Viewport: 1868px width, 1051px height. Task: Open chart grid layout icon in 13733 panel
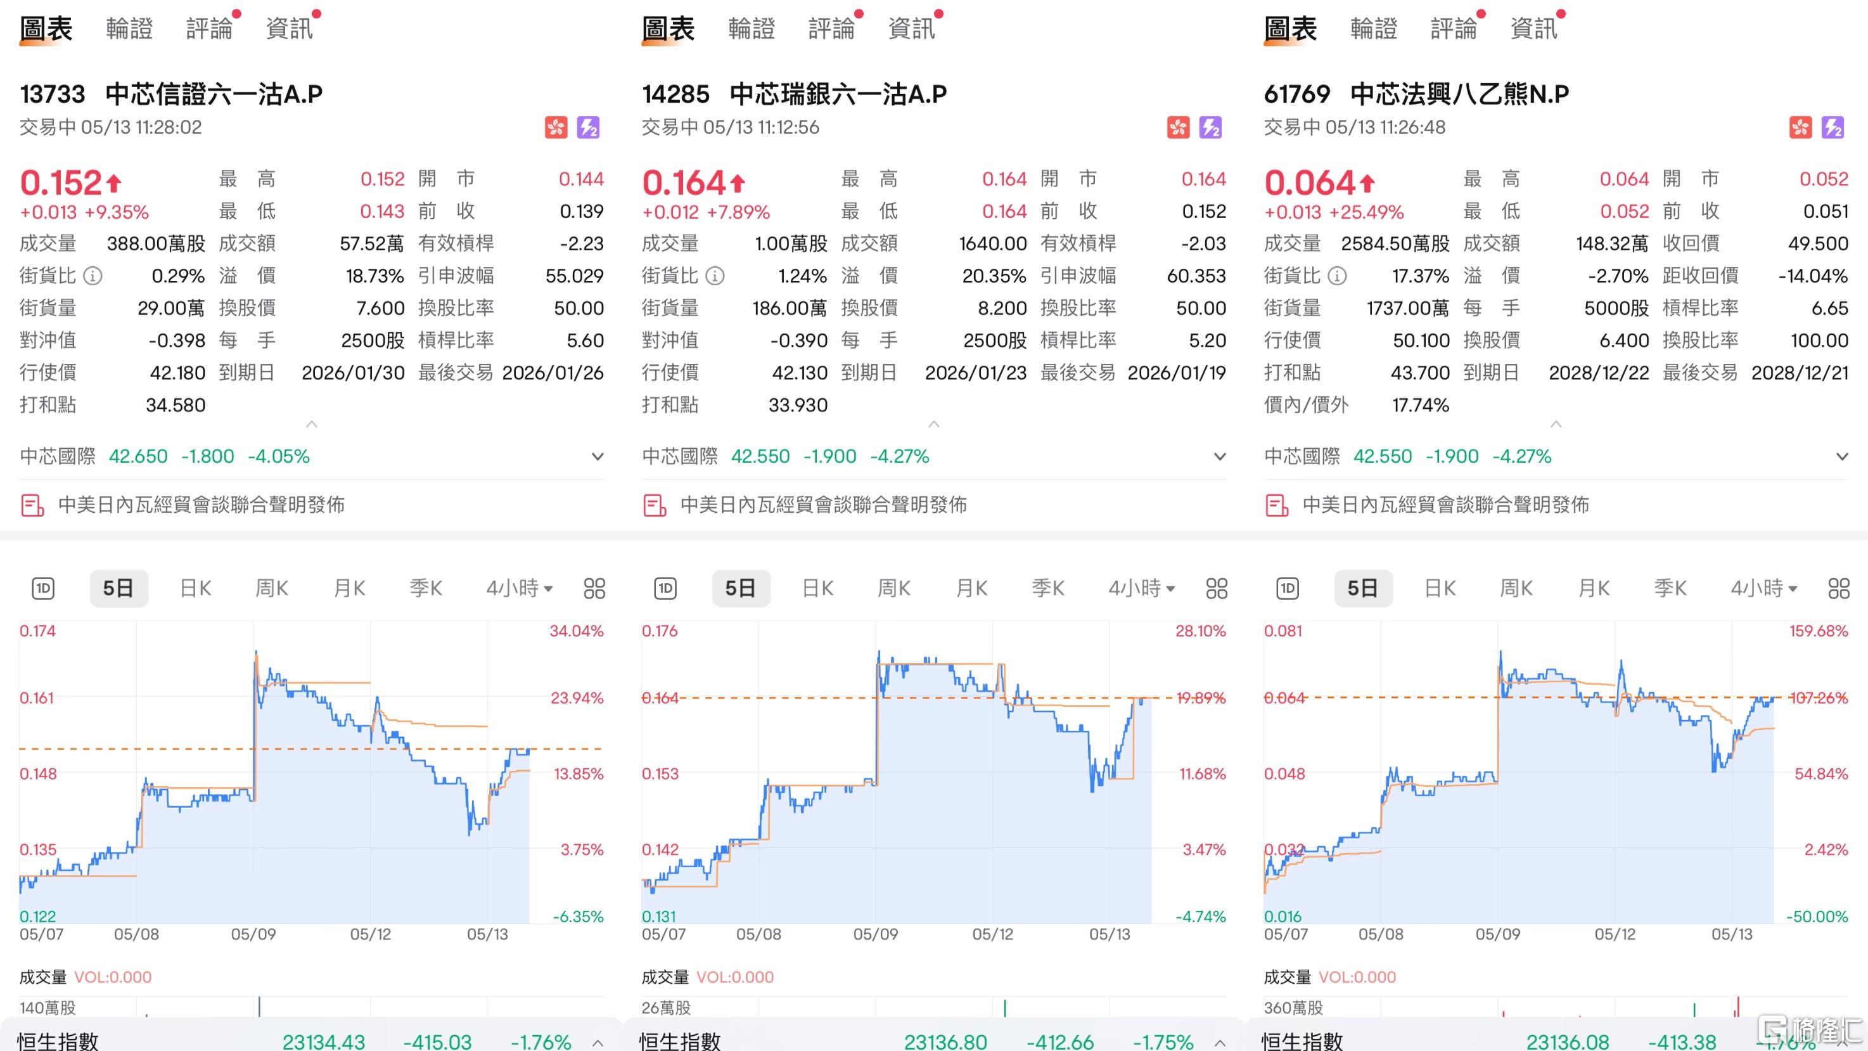coord(594,588)
